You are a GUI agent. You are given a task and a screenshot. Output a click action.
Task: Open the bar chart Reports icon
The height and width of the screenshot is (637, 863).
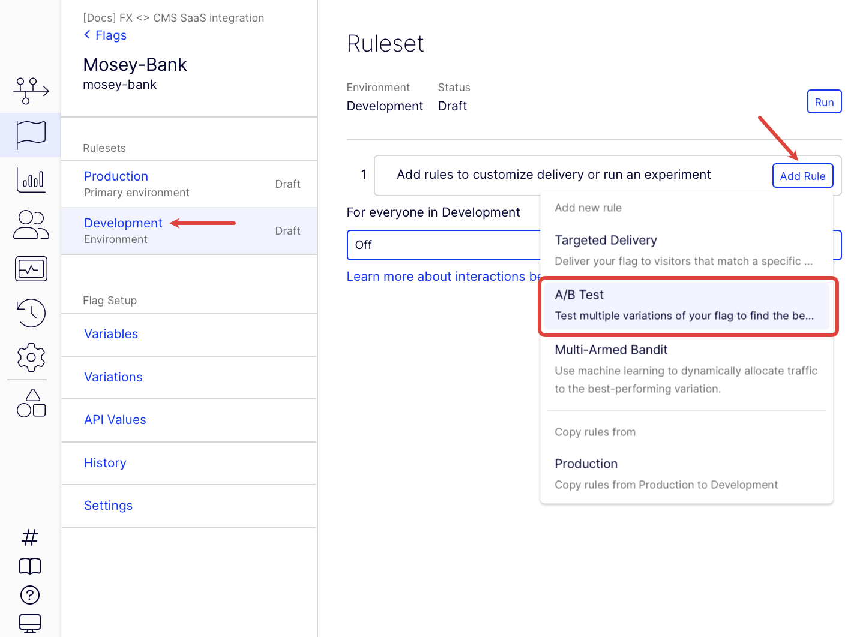coord(31,179)
